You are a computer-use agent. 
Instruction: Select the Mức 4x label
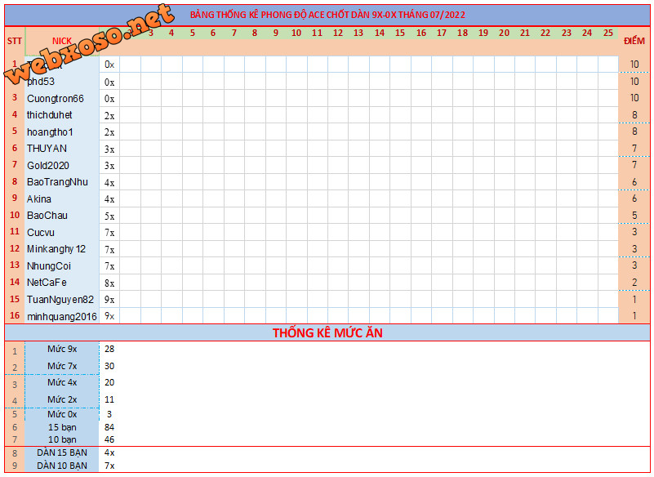pos(62,383)
